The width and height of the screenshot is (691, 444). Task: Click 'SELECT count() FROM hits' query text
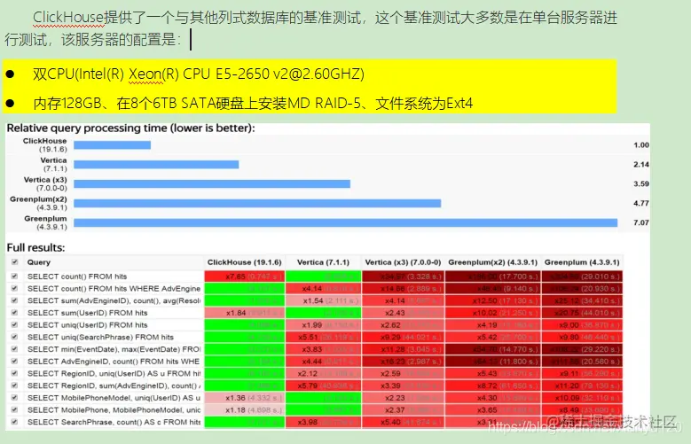coord(77,277)
